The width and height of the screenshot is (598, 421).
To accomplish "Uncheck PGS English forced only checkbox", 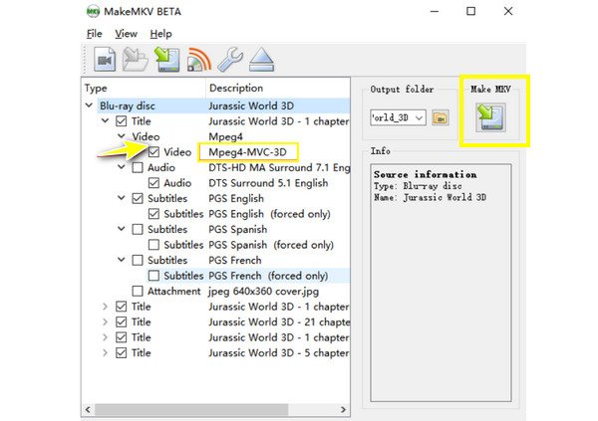I will (x=153, y=214).
